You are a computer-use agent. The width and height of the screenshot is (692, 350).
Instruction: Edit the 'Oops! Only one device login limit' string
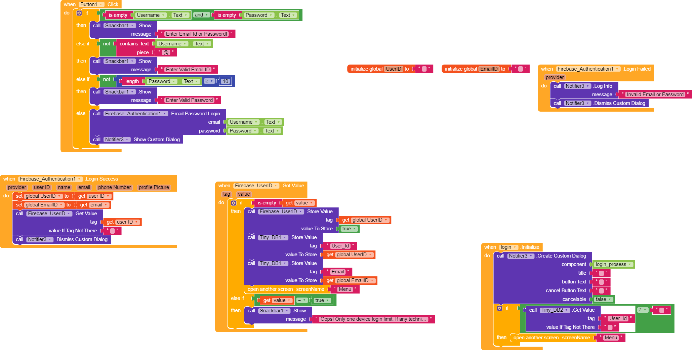(x=373, y=319)
